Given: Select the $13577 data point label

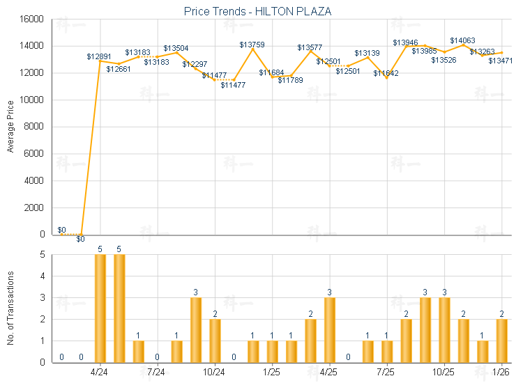Looking at the screenshot, I should click(x=310, y=47).
